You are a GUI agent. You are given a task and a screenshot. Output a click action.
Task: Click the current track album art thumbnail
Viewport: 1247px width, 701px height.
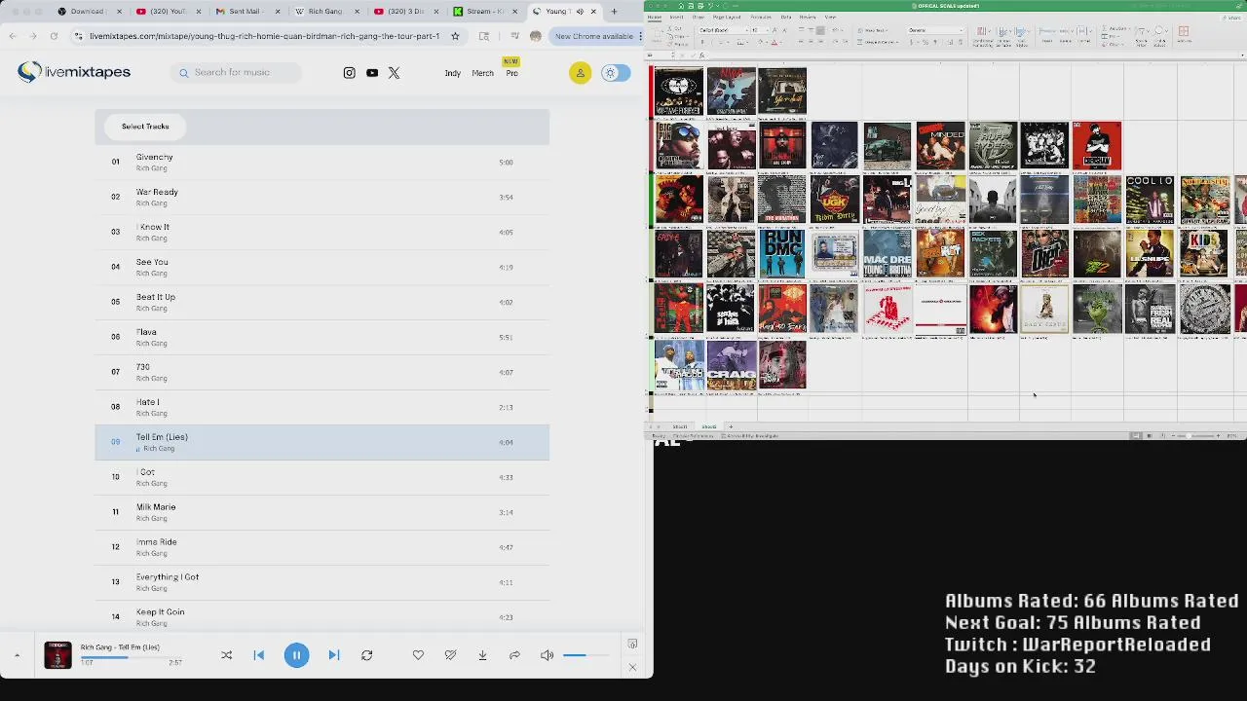[57, 655]
